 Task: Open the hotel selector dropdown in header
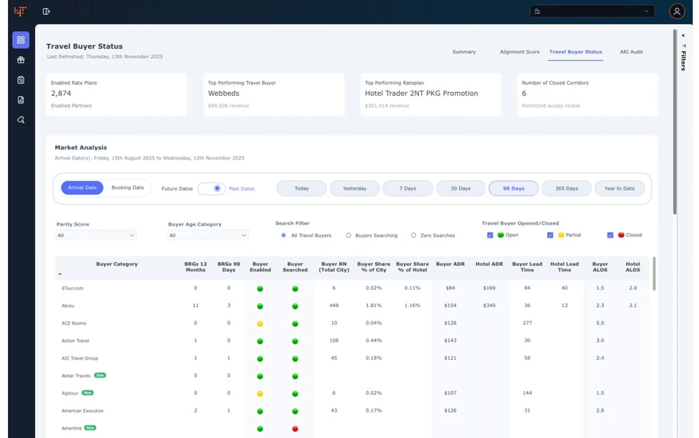(592, 11)
